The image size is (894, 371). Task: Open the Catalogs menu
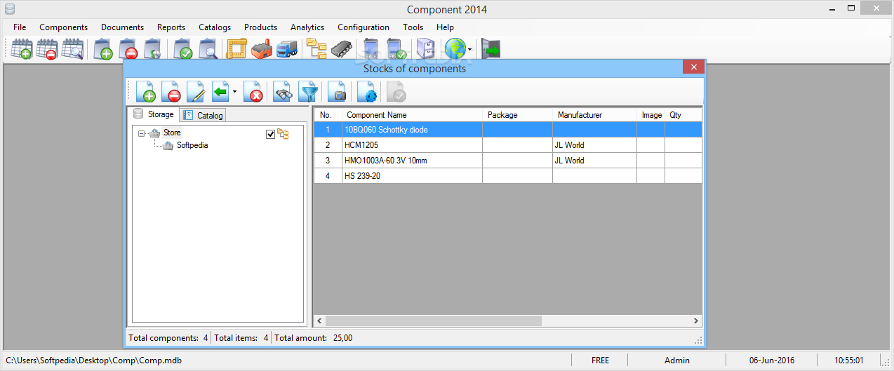click(215, 27)
